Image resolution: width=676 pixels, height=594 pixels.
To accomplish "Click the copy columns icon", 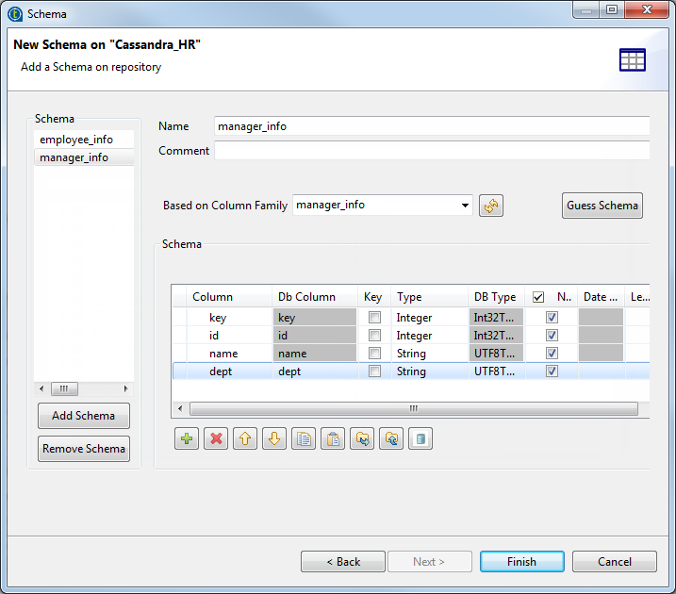I will click(x=304, y=438).
